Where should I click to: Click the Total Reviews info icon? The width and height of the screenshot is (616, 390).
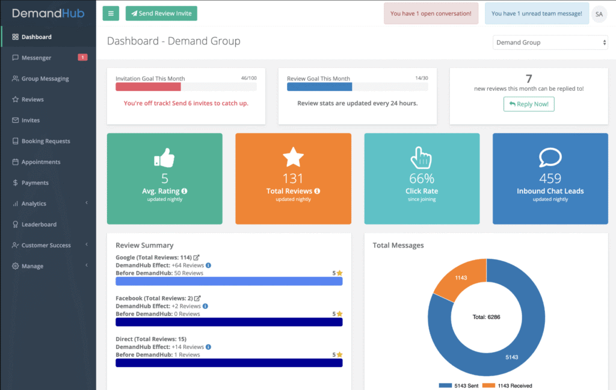[x=317, y=191]
